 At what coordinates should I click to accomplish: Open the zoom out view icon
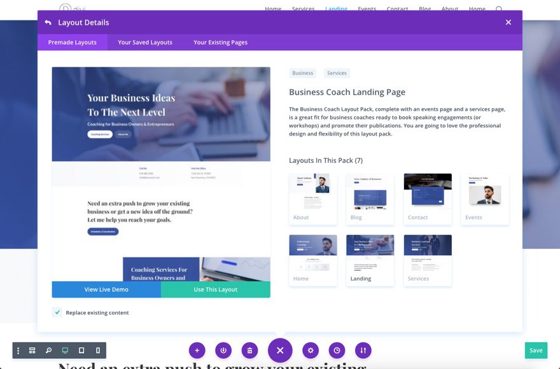(47, 350)
